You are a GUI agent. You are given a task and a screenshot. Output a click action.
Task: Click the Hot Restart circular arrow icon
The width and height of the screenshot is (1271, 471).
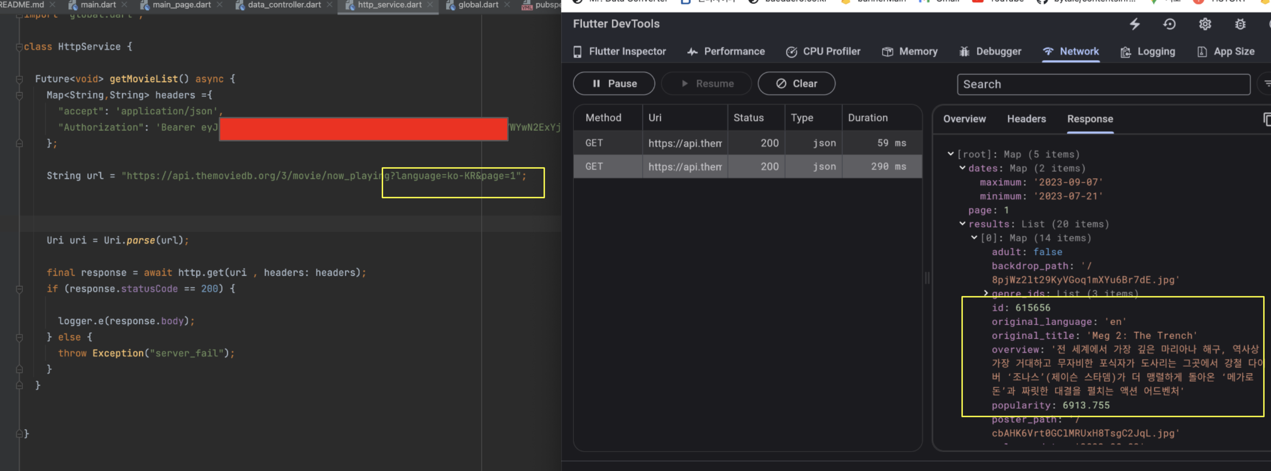point(1169,24)
